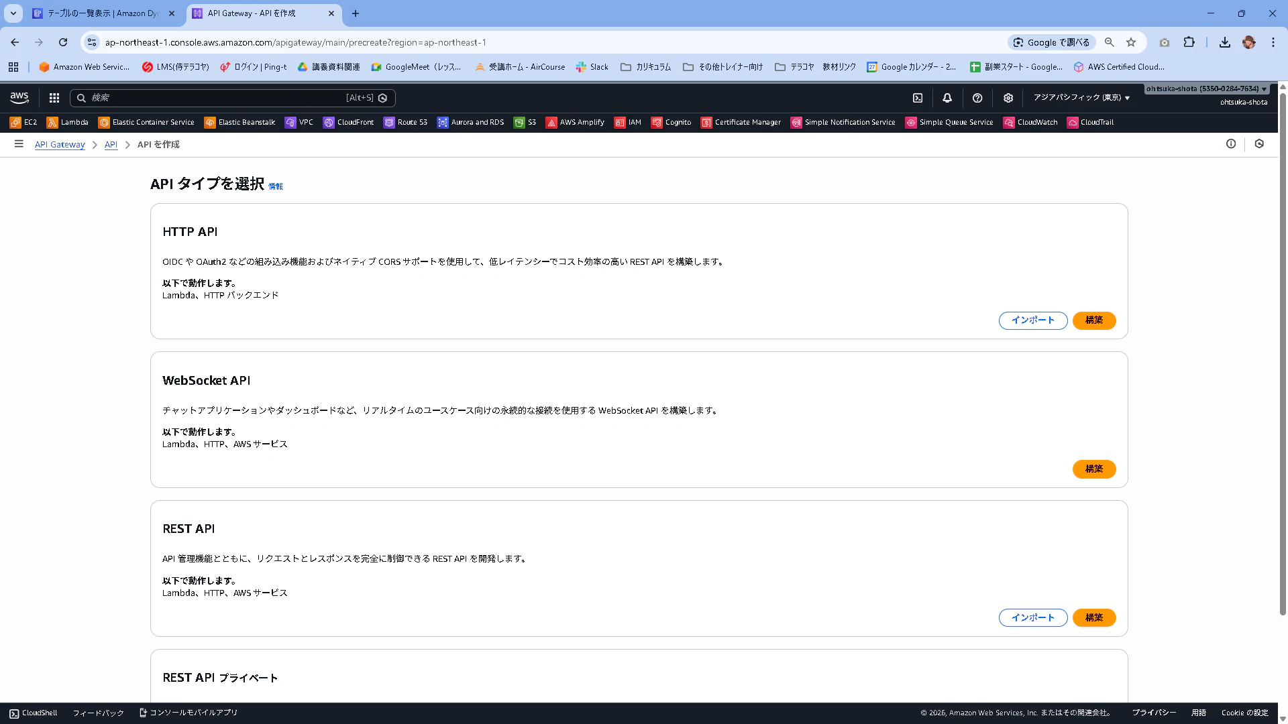This screenshot has width=1288, height=724.
Task: Open the Chrome three-dot menu
Action: pyautogui.click(x=1273, y=42)
